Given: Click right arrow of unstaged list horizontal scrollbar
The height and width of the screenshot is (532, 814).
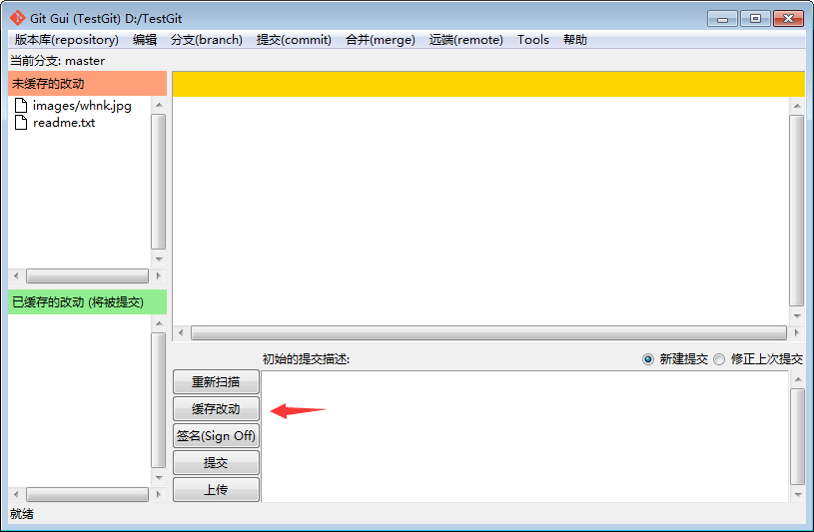Looking at the screenshot, I should coord(158,275).
